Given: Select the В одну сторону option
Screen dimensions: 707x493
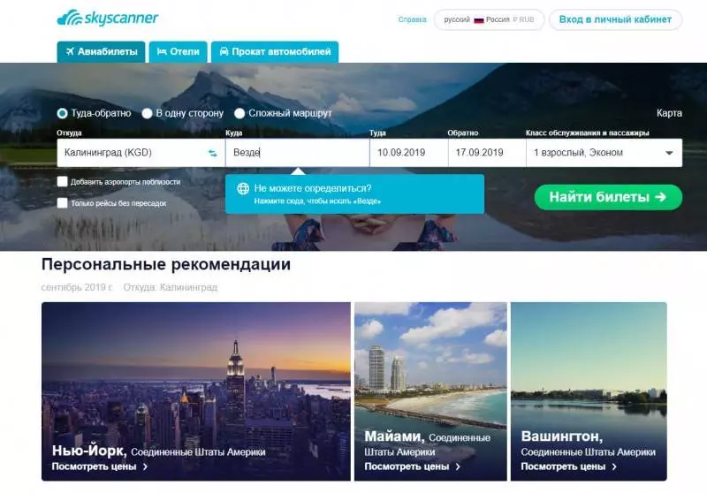Looking at the screenshot, I should [147, 113].
